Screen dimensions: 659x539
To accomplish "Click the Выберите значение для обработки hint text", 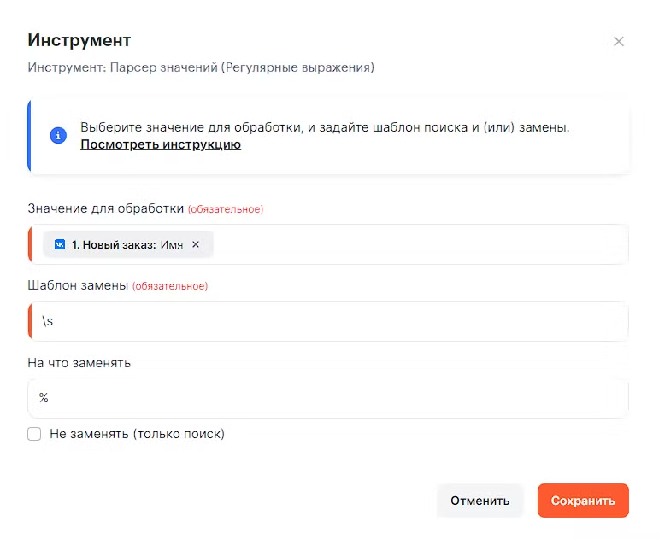I will pos(325,127).
